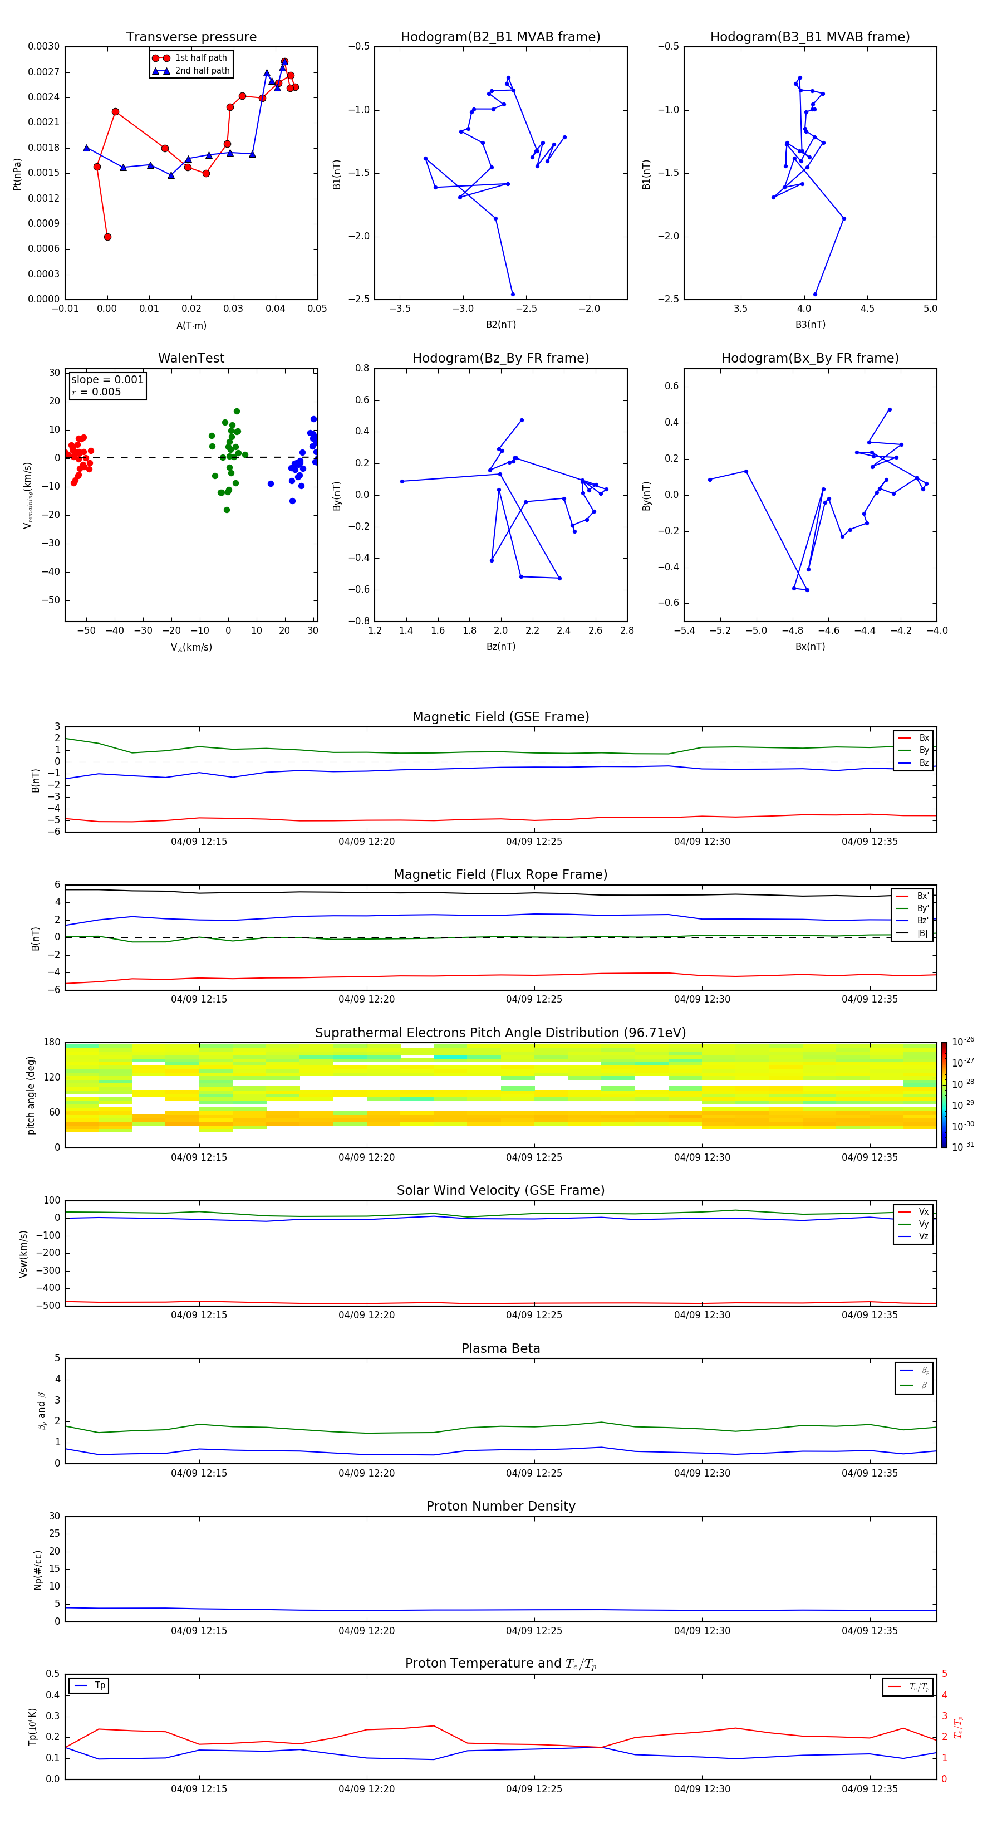Click the 'A(T·m)' x-axis label
The image size is (1002, 1838).
coord(191,326)
